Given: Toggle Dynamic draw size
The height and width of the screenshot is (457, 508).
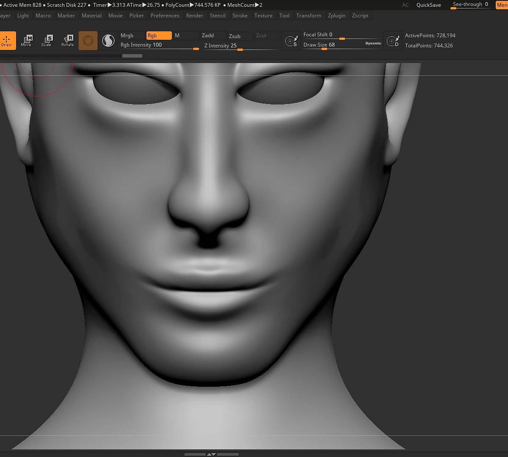Looking at the screenshot, I should tap(373, 43).
